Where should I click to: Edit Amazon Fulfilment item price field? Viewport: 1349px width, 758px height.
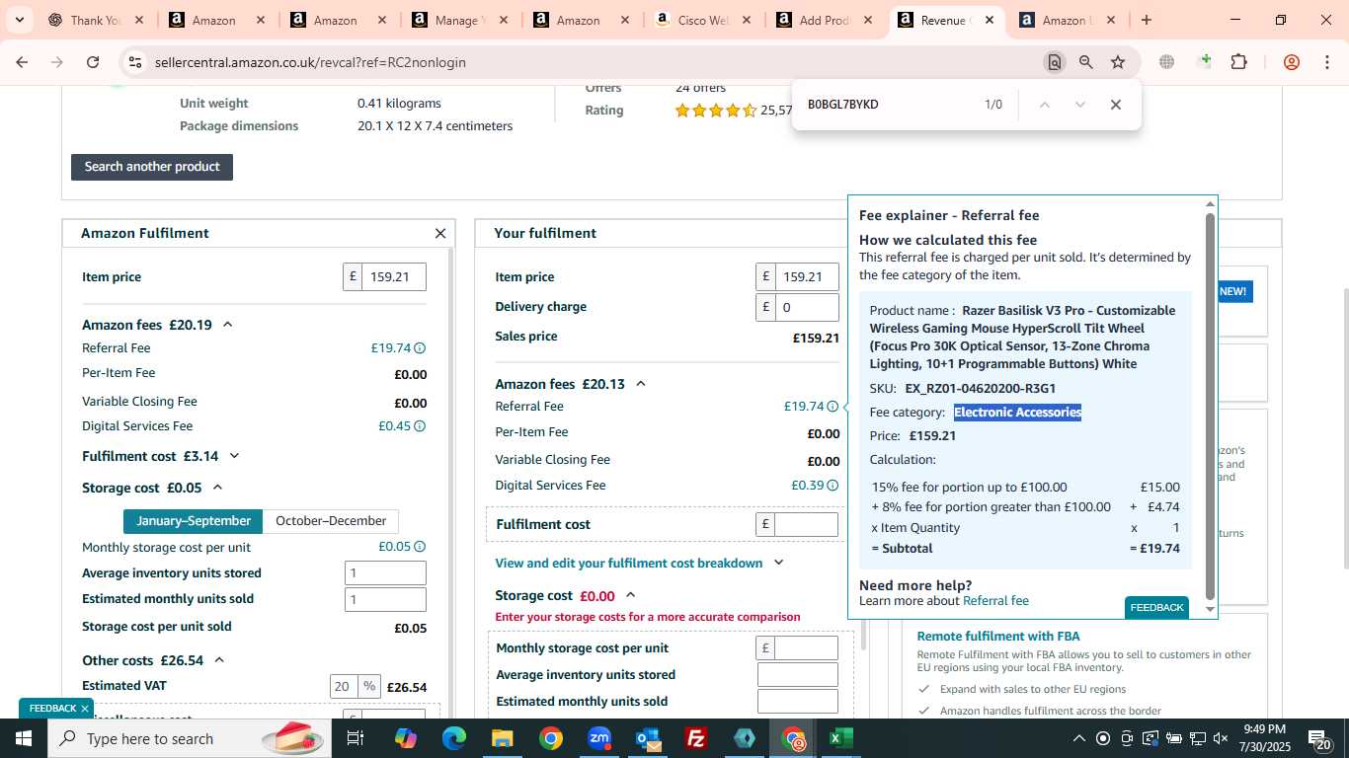(x=394, y=277)
